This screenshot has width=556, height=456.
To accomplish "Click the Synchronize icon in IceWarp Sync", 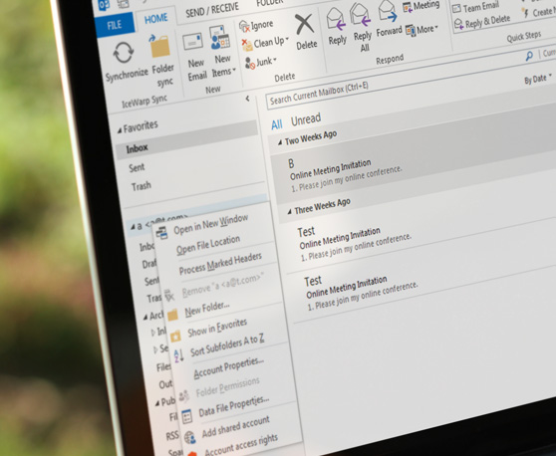I will pyautogui.click(x=124, y=53).
